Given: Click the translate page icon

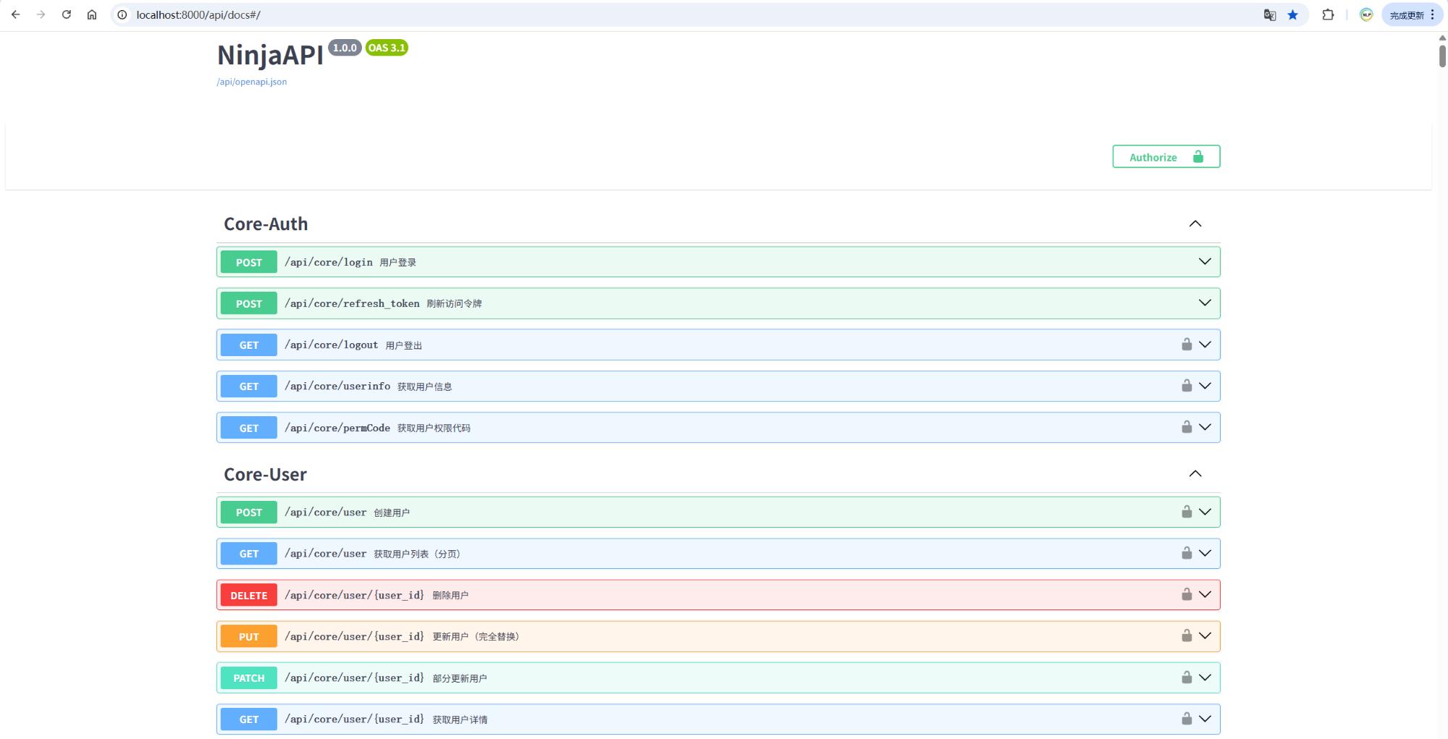Looking at the screenshot, I should pyautogui.click(x=1270, y=14).
